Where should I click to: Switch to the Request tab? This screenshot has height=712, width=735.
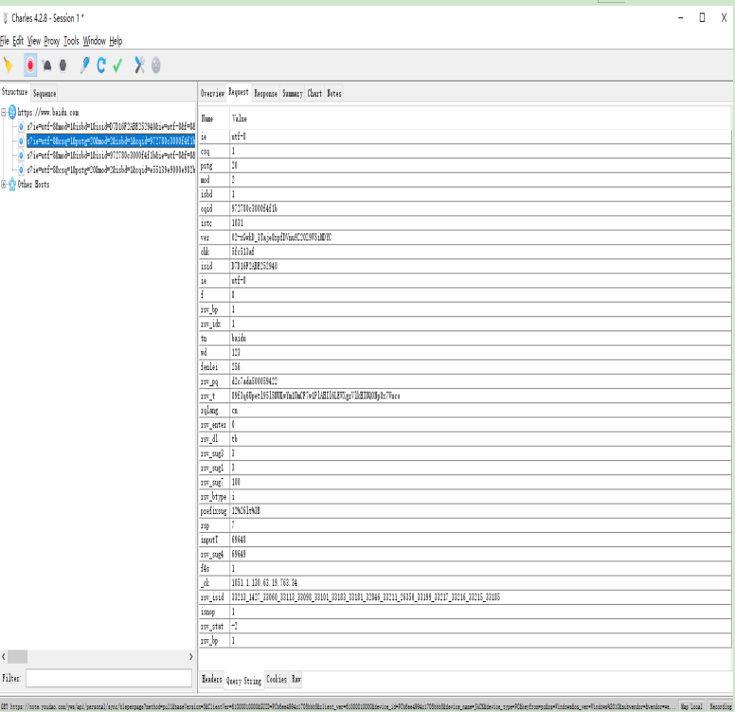tap(239, 92)
